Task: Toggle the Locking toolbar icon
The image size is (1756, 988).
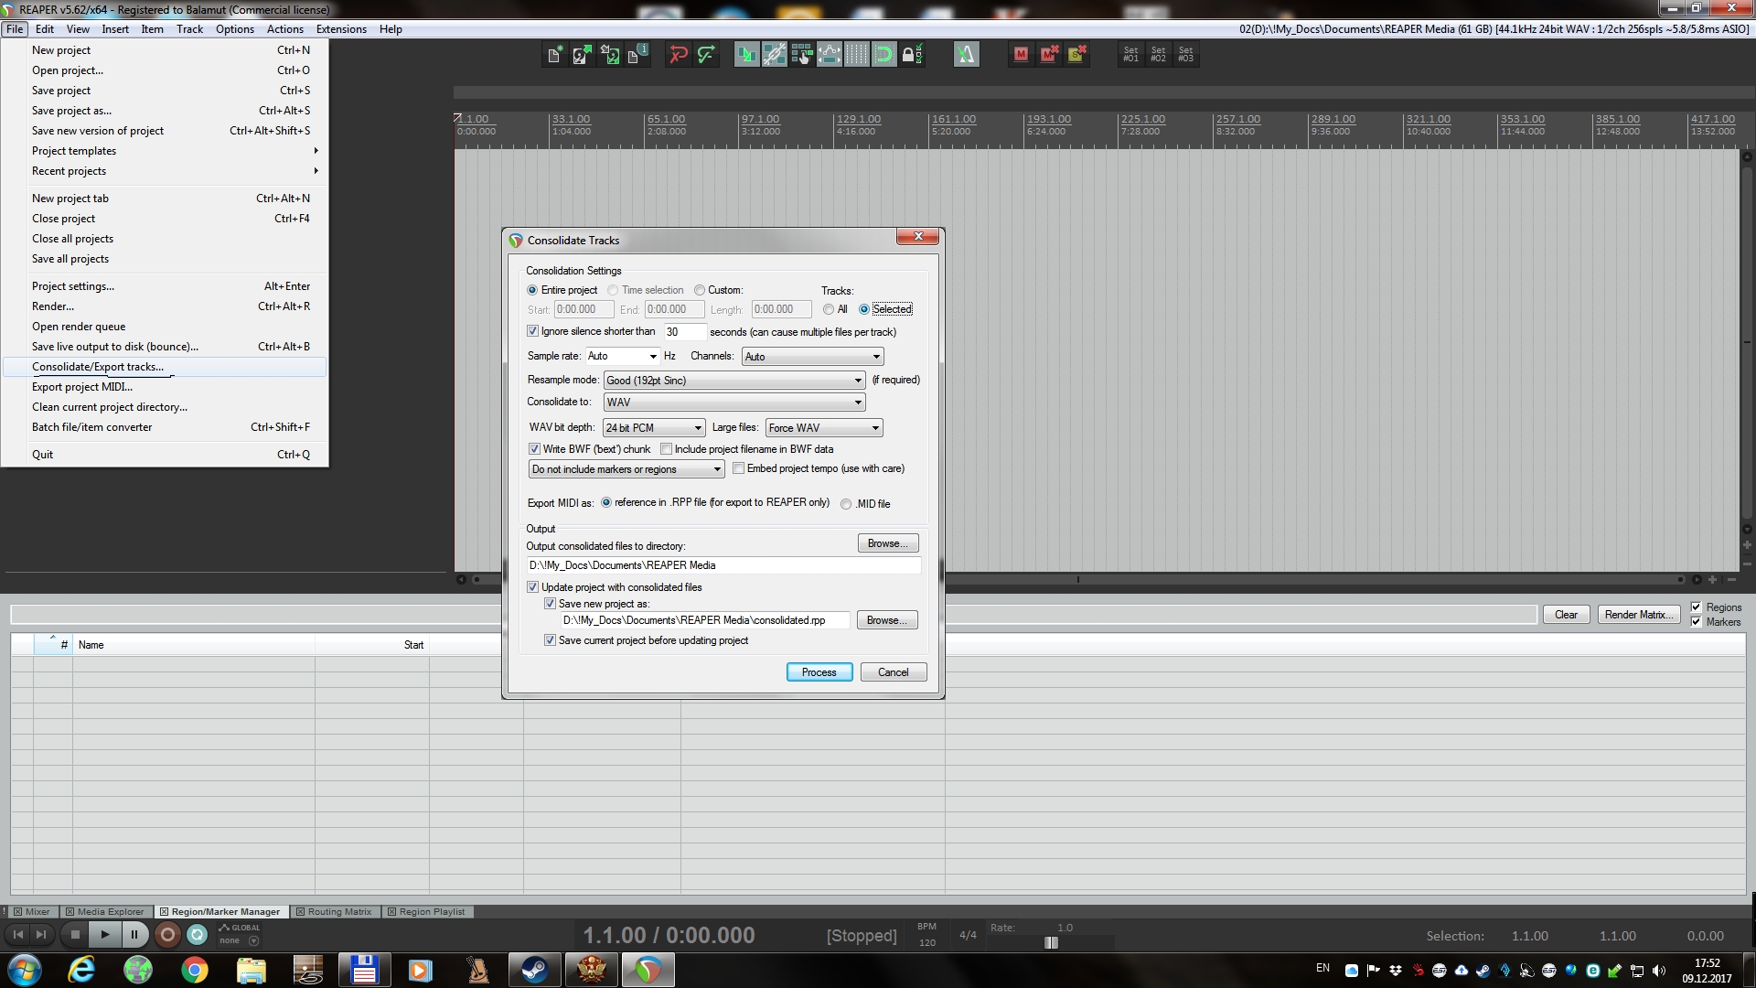Action: pyautogui.click(x=911, y=55)
